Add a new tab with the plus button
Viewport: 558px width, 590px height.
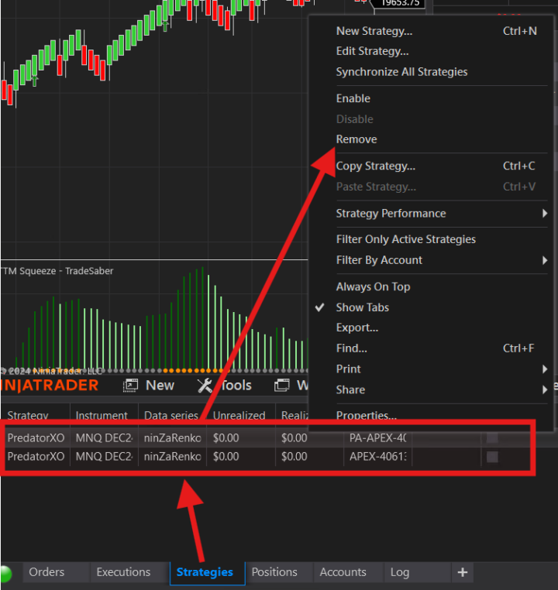(463, 572)
